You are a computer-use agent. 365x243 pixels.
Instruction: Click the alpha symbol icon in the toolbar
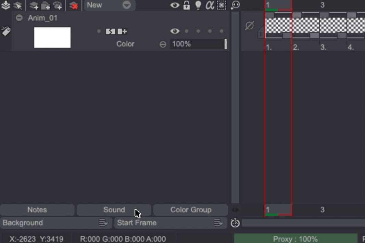coord(209,5)
